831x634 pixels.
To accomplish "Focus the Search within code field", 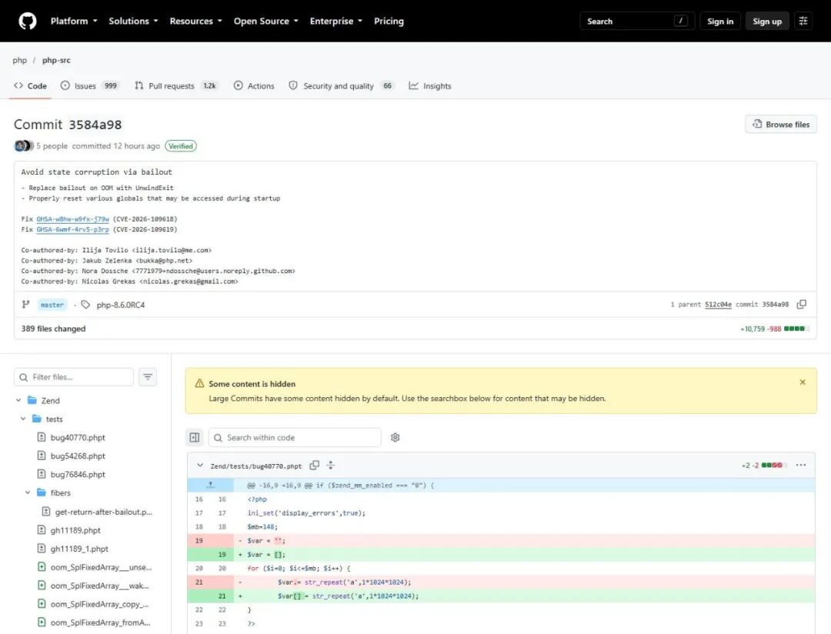I will pyautogui.click(x=295, y=437).
